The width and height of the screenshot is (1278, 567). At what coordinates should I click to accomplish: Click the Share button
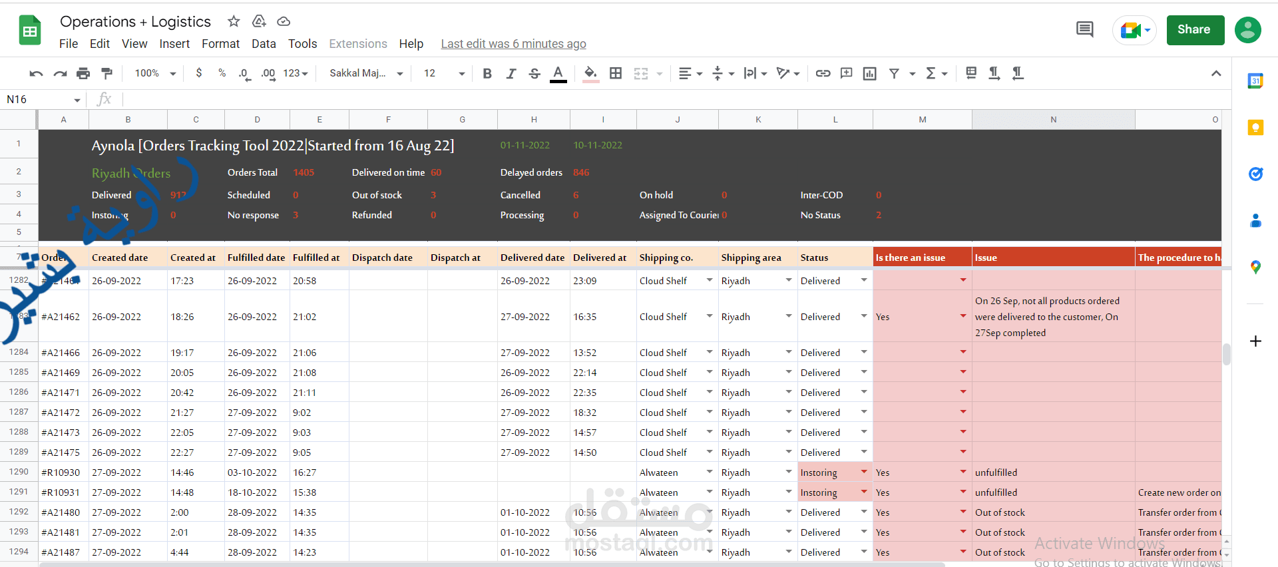(x=1195, y=30)
